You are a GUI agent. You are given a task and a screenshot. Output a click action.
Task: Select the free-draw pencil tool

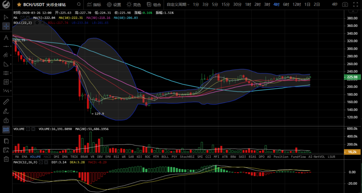coord(6,111)
